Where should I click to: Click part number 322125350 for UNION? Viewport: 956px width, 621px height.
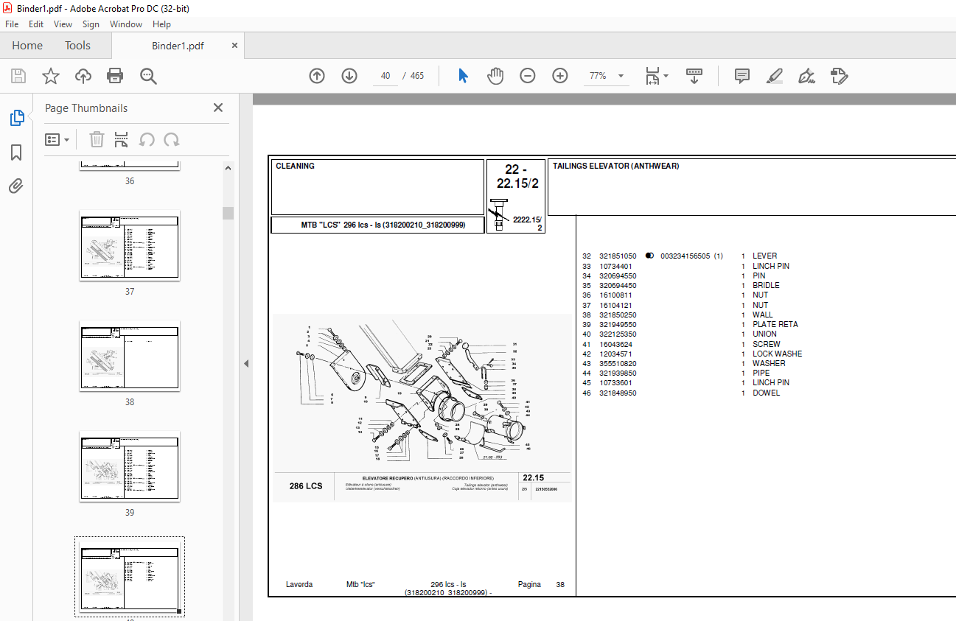click(x=618, y=334)
